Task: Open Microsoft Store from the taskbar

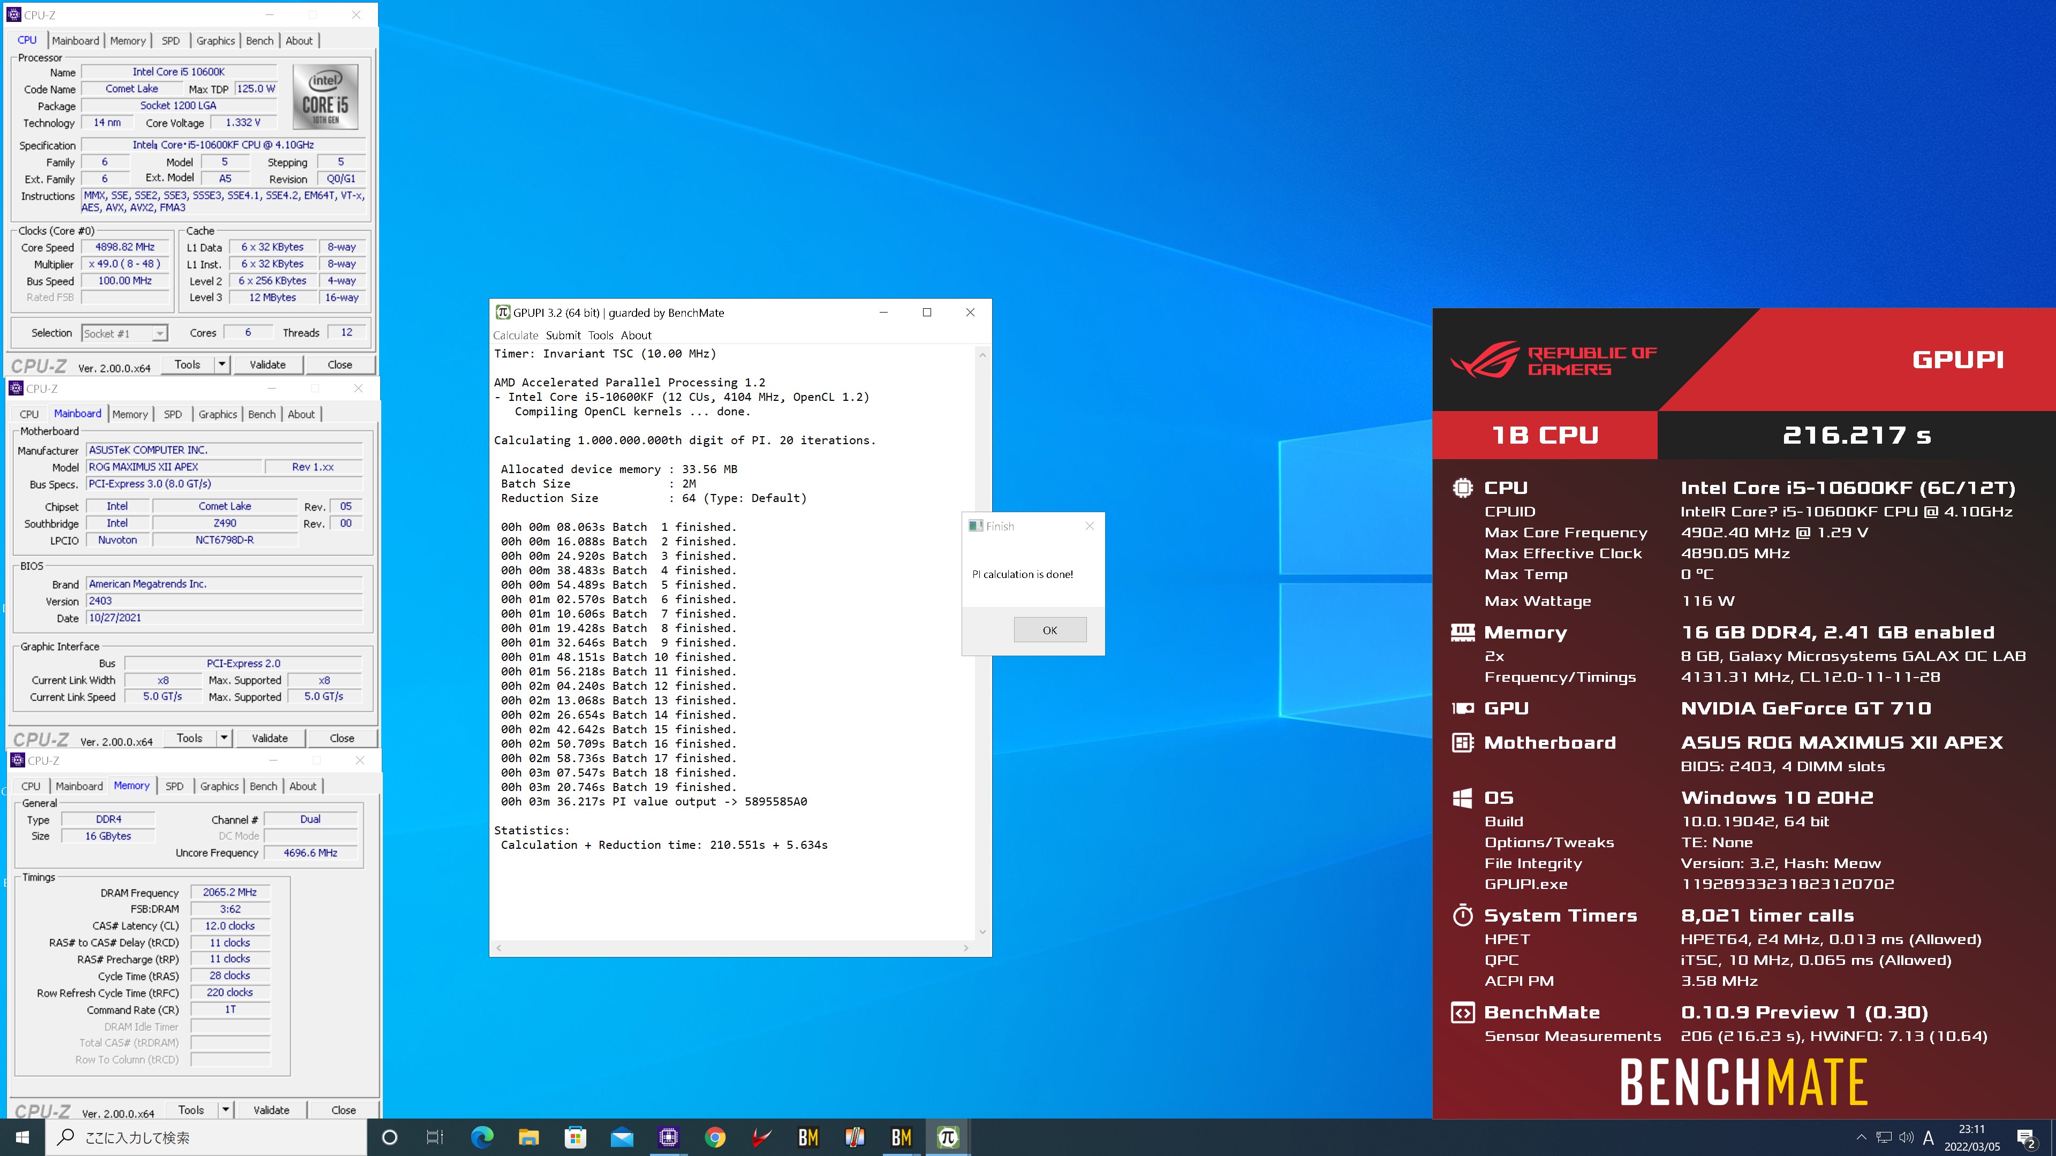Action: pyautogui.click(x=575, y=1137)
